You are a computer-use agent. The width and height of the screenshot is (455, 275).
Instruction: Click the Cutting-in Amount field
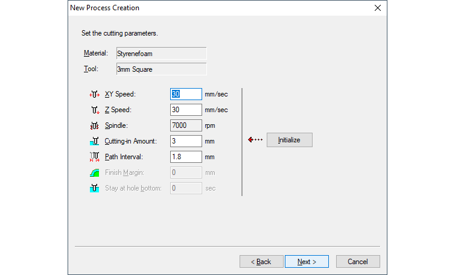click(186, 141)
